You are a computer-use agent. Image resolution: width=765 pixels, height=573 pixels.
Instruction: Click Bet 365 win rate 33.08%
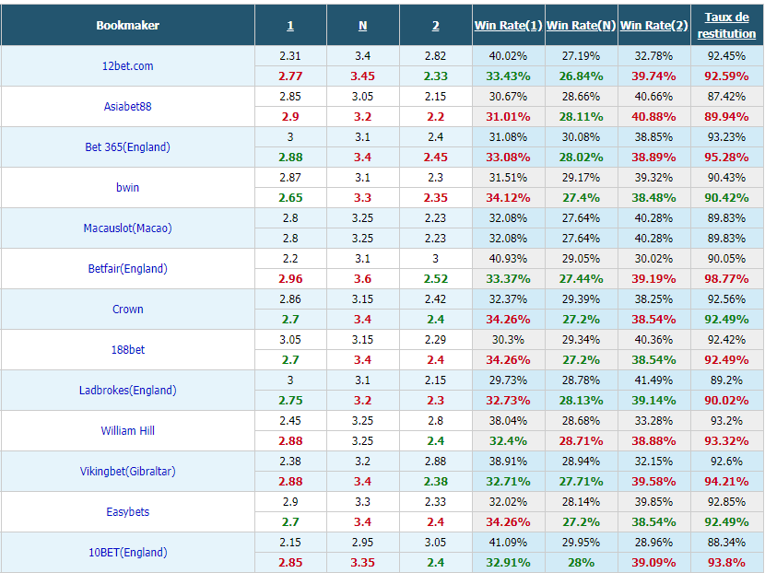pos(509,158)
